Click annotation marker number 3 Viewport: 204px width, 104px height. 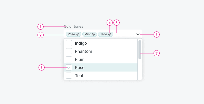coord(42,68)
